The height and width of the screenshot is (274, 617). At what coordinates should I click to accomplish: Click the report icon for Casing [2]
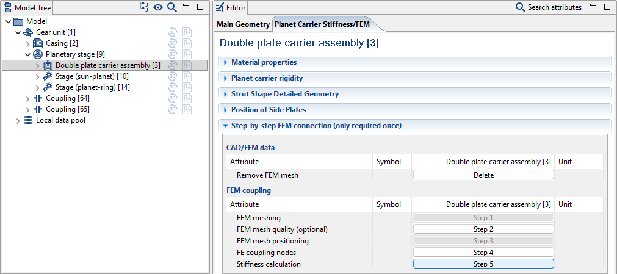tap(187, 43)
